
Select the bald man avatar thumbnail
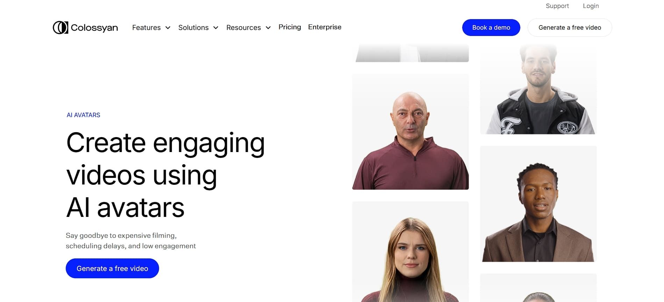click(x=410, y=132)
